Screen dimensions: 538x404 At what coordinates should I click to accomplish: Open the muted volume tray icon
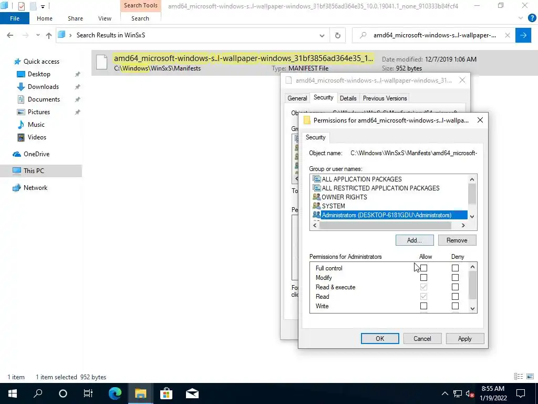tap(470, 393)
